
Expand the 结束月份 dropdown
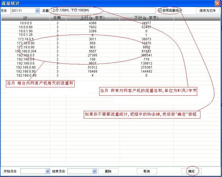pyautogui.click(x=94, y=171)
